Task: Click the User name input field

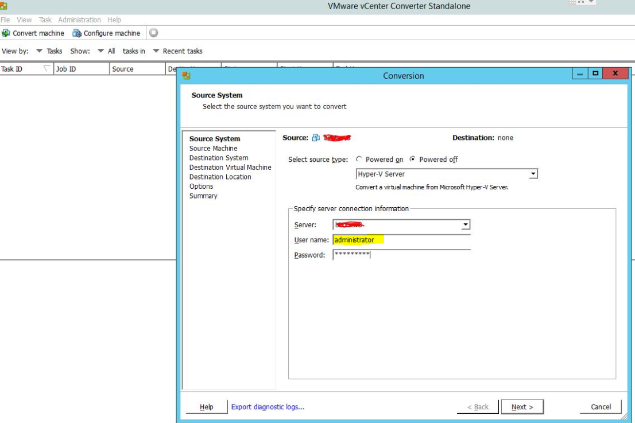Action: tap(401, 240)
